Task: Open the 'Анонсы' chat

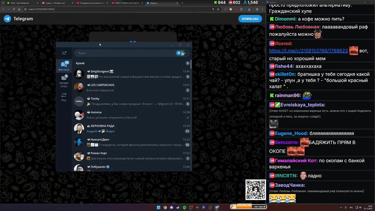Action: (132, 115)
